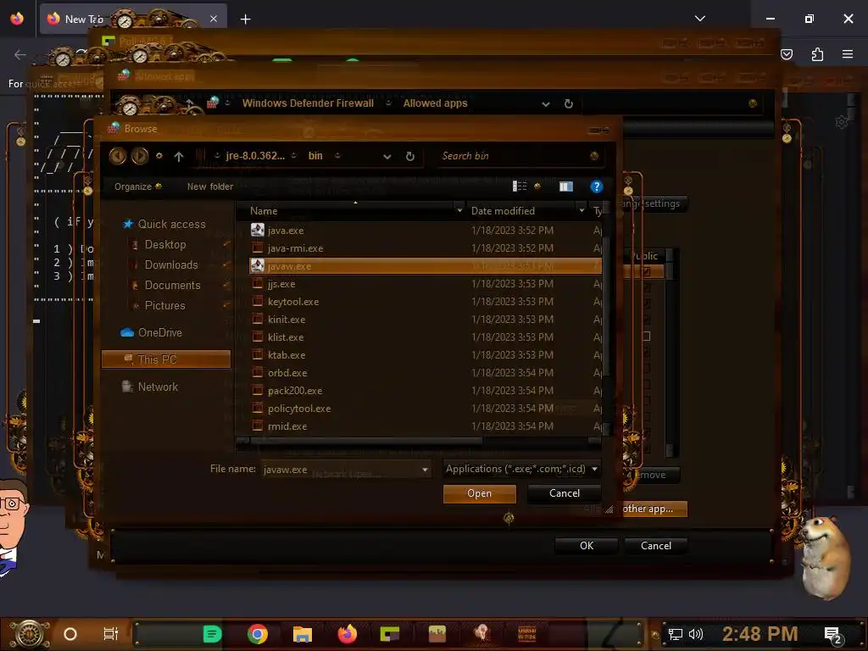Open File Explorer from the taskbar

coord(303,634)
